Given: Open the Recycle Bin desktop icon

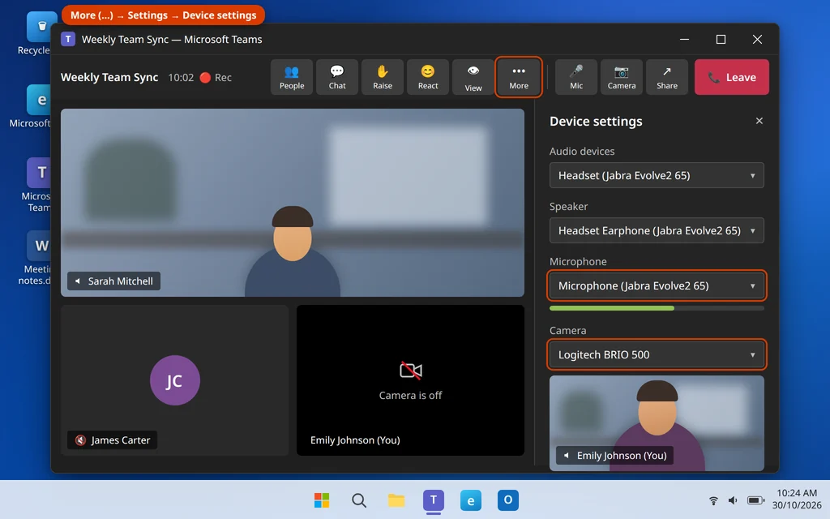Looking at the screenshot, I should (x=38, y=32).
